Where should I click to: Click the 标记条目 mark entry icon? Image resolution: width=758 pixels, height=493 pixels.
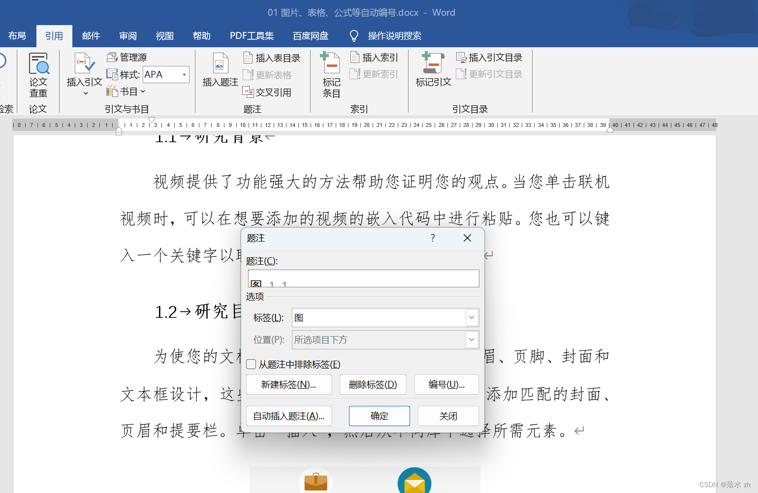tap(331, 63)
